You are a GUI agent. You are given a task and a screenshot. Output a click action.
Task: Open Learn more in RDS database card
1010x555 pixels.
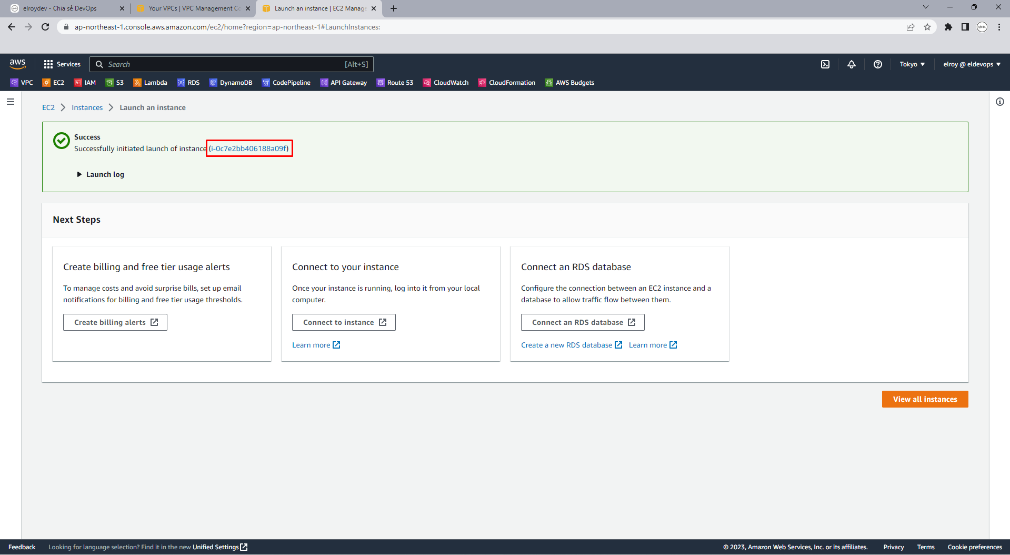tap(653, 345)
